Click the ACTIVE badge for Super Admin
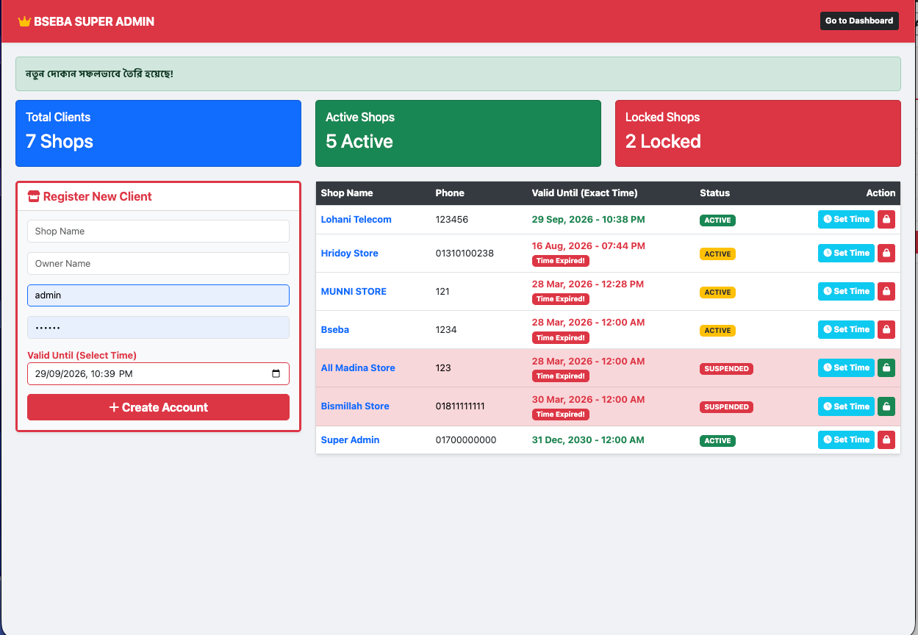 [x=717, y=440]
